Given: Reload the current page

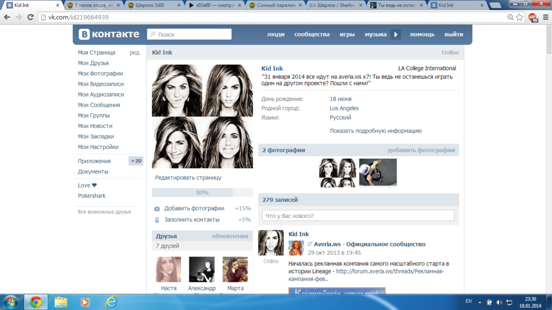Looking at the screenshot, I should (30, 17).
